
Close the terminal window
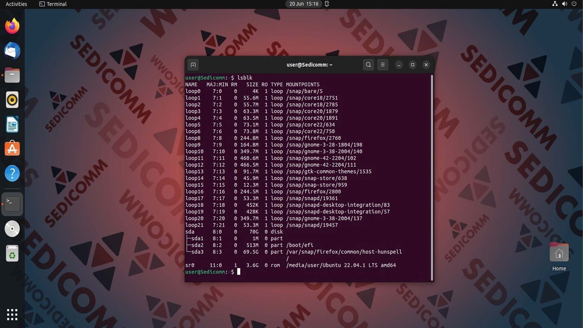426,65
